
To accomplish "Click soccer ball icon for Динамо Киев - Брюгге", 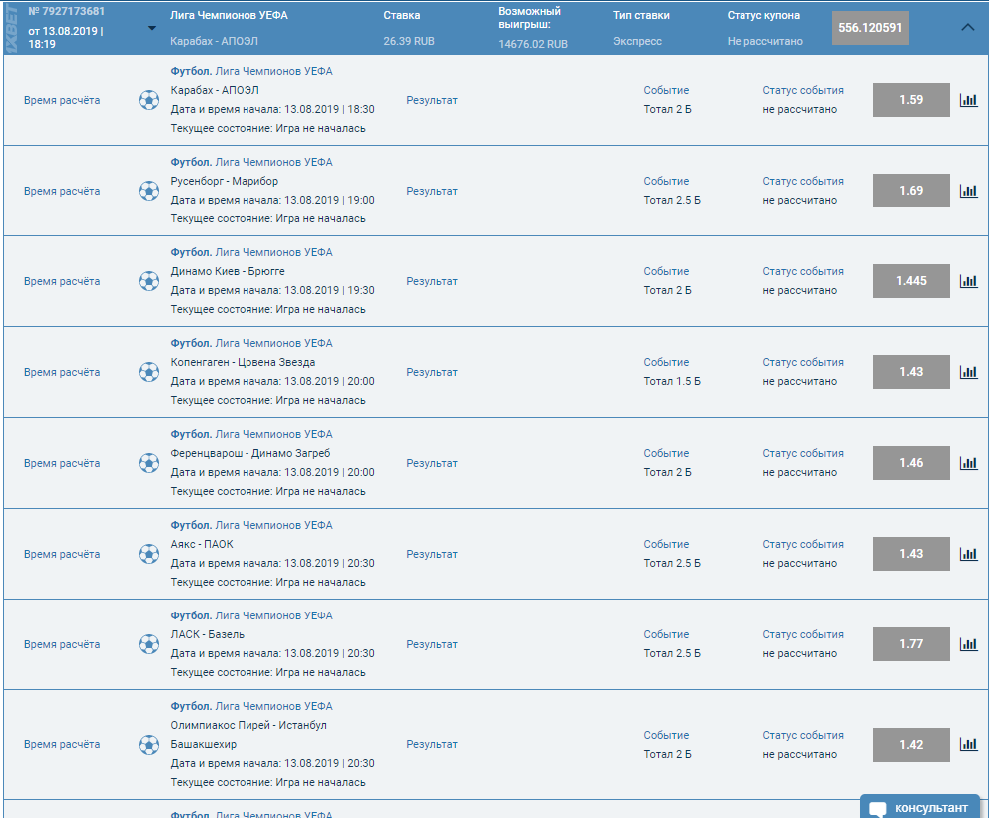I will click(x=149, y=281).
